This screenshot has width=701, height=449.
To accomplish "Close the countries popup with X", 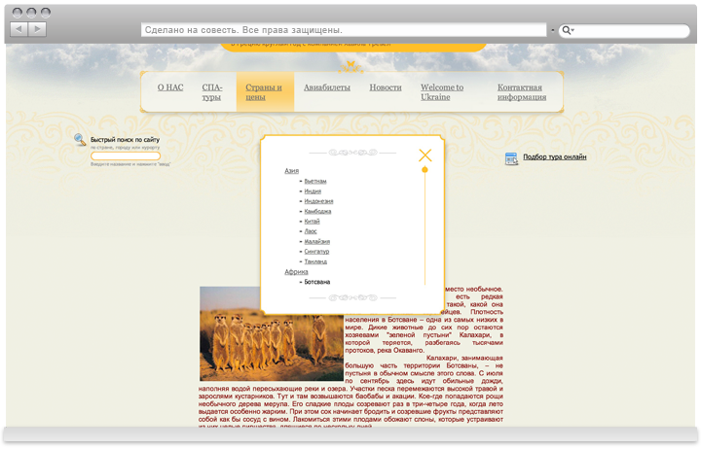I will (x=425, y=155).
